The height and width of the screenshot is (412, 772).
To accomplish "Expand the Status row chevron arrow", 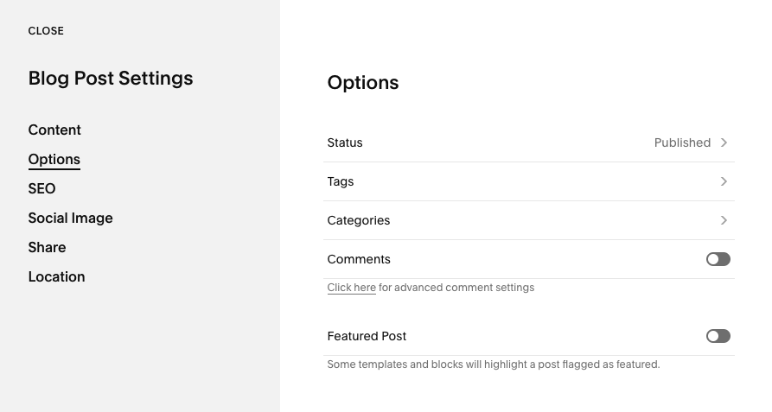I will [x=724, y=143].
